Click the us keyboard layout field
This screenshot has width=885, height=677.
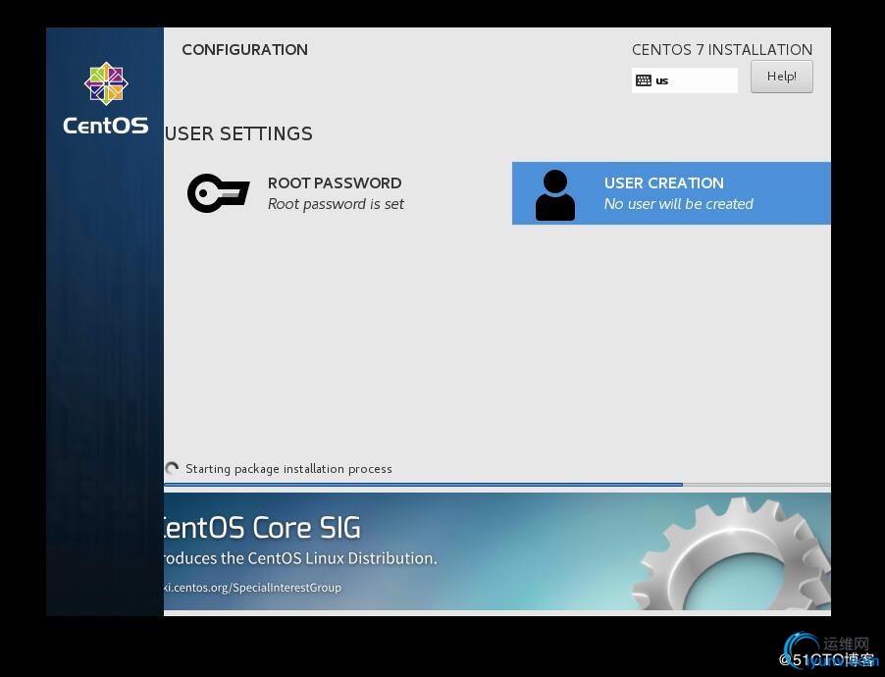pyautogui.click(x=684, y=80)
